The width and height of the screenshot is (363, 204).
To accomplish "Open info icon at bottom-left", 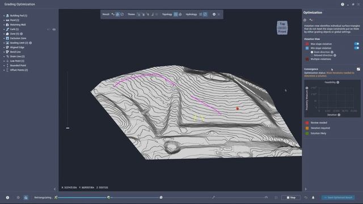I will [x=7, y=198].
